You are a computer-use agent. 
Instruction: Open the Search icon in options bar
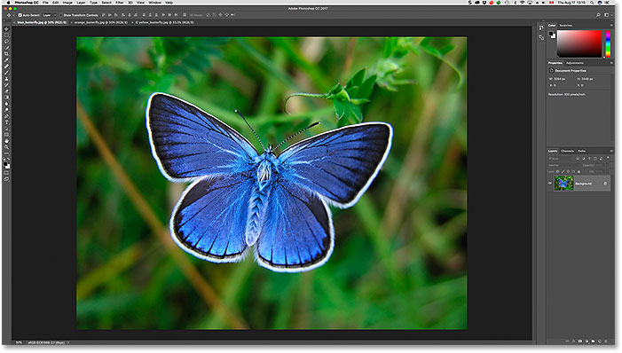pyautogui.click(x=598, y=15)
